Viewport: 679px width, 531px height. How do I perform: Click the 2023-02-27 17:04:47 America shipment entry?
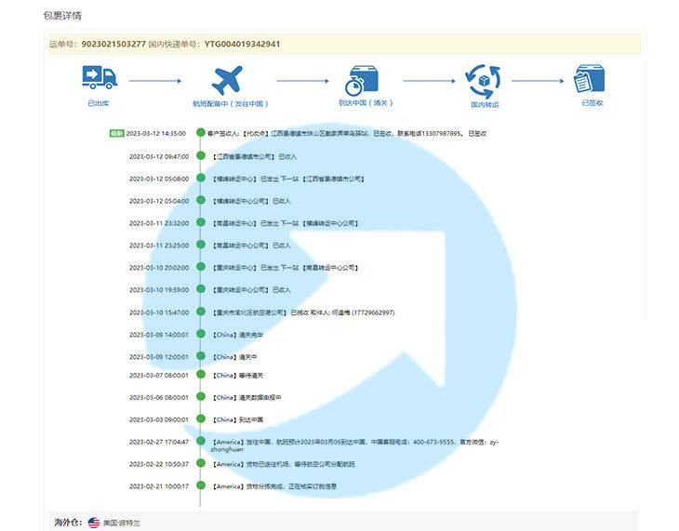pos(355,445)
